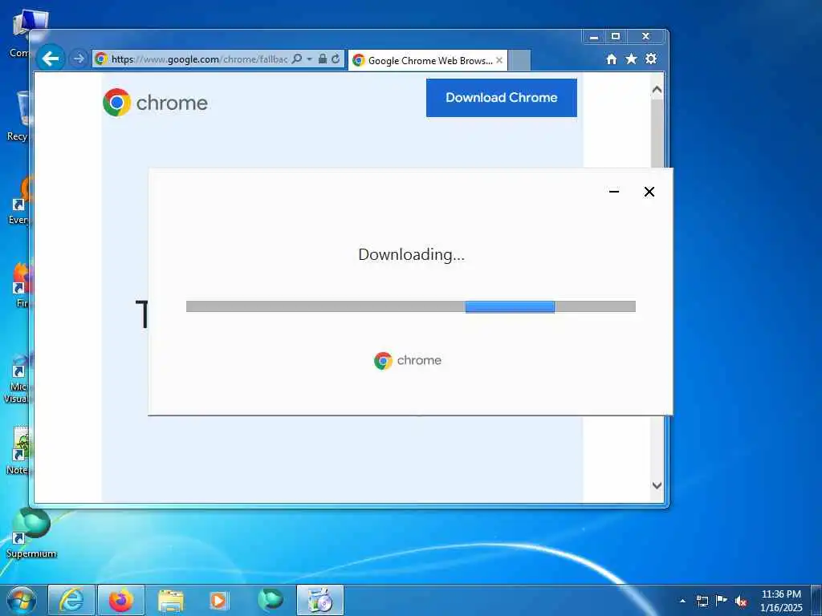Show hidden system tray icons
Viewport: 822px width, 616px height.
[682, 601]
